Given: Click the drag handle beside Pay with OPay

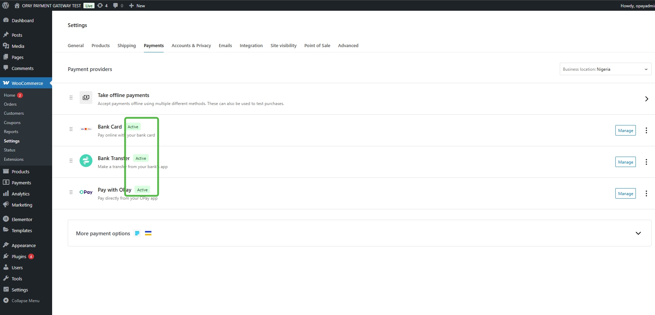Looking at the screenshot, I should click(71, 192).
